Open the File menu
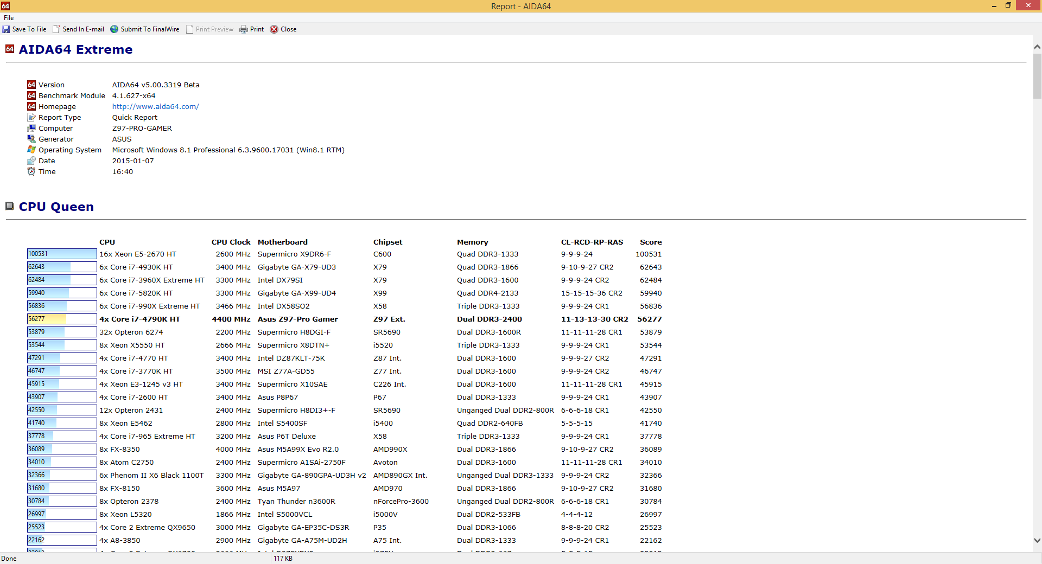 (x=9, y=18)
